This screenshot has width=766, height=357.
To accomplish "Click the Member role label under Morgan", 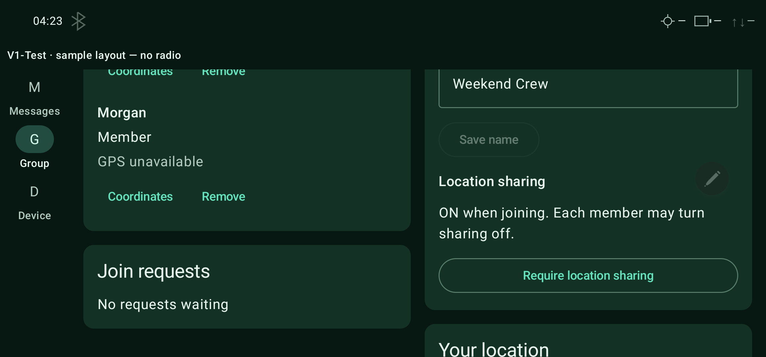I will (124, 137).
